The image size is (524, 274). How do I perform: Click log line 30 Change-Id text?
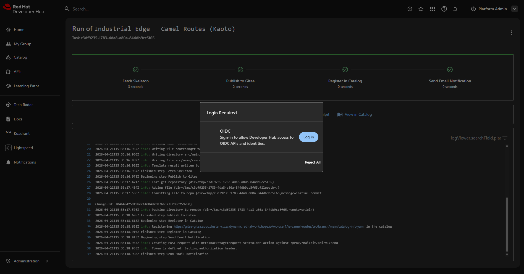(x=143, y=204)
